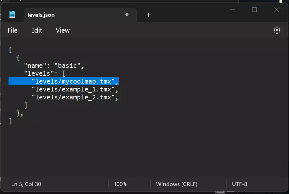Click the Notepad app icon in title bar
The width and height of the screenshot is (289, 194).
[12, 15]
